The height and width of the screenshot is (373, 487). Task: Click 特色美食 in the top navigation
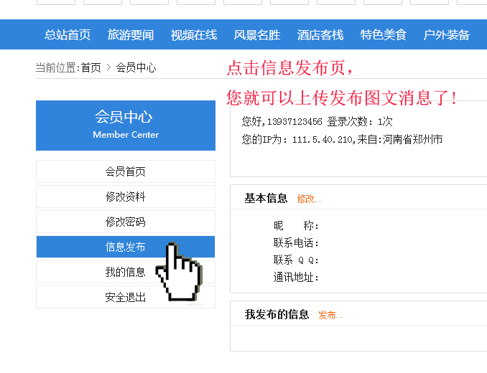pyautogui.click(x=384, y=34)
